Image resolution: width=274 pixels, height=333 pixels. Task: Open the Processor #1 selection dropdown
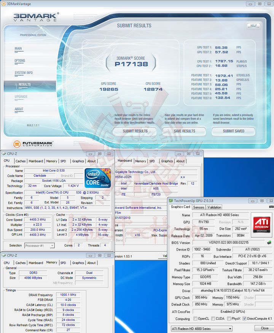[x=40, y=246]
